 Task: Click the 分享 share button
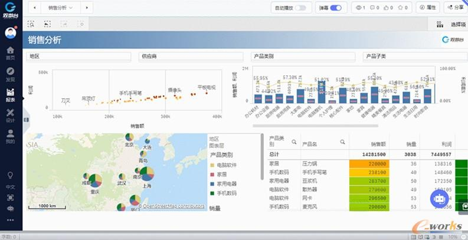tap(454, 8)
